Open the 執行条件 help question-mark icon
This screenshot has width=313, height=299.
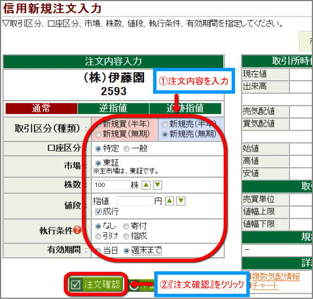[x=77, y=230]
